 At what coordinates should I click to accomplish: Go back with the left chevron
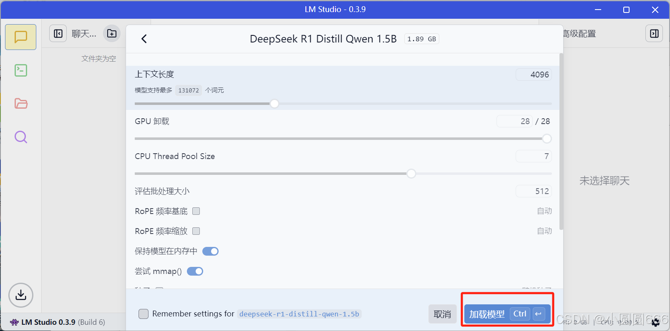click(144, 39)
